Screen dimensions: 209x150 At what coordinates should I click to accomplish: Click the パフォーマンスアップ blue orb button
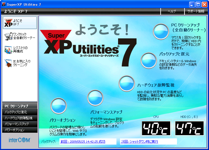coord(95,98)
